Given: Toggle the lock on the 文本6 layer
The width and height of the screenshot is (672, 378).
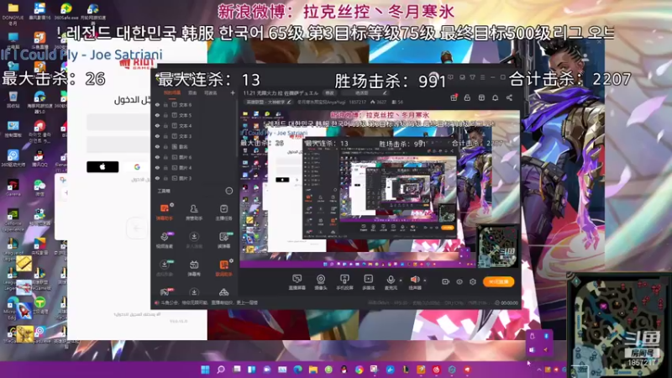Looking at the screenshot, I should (165, 104).
